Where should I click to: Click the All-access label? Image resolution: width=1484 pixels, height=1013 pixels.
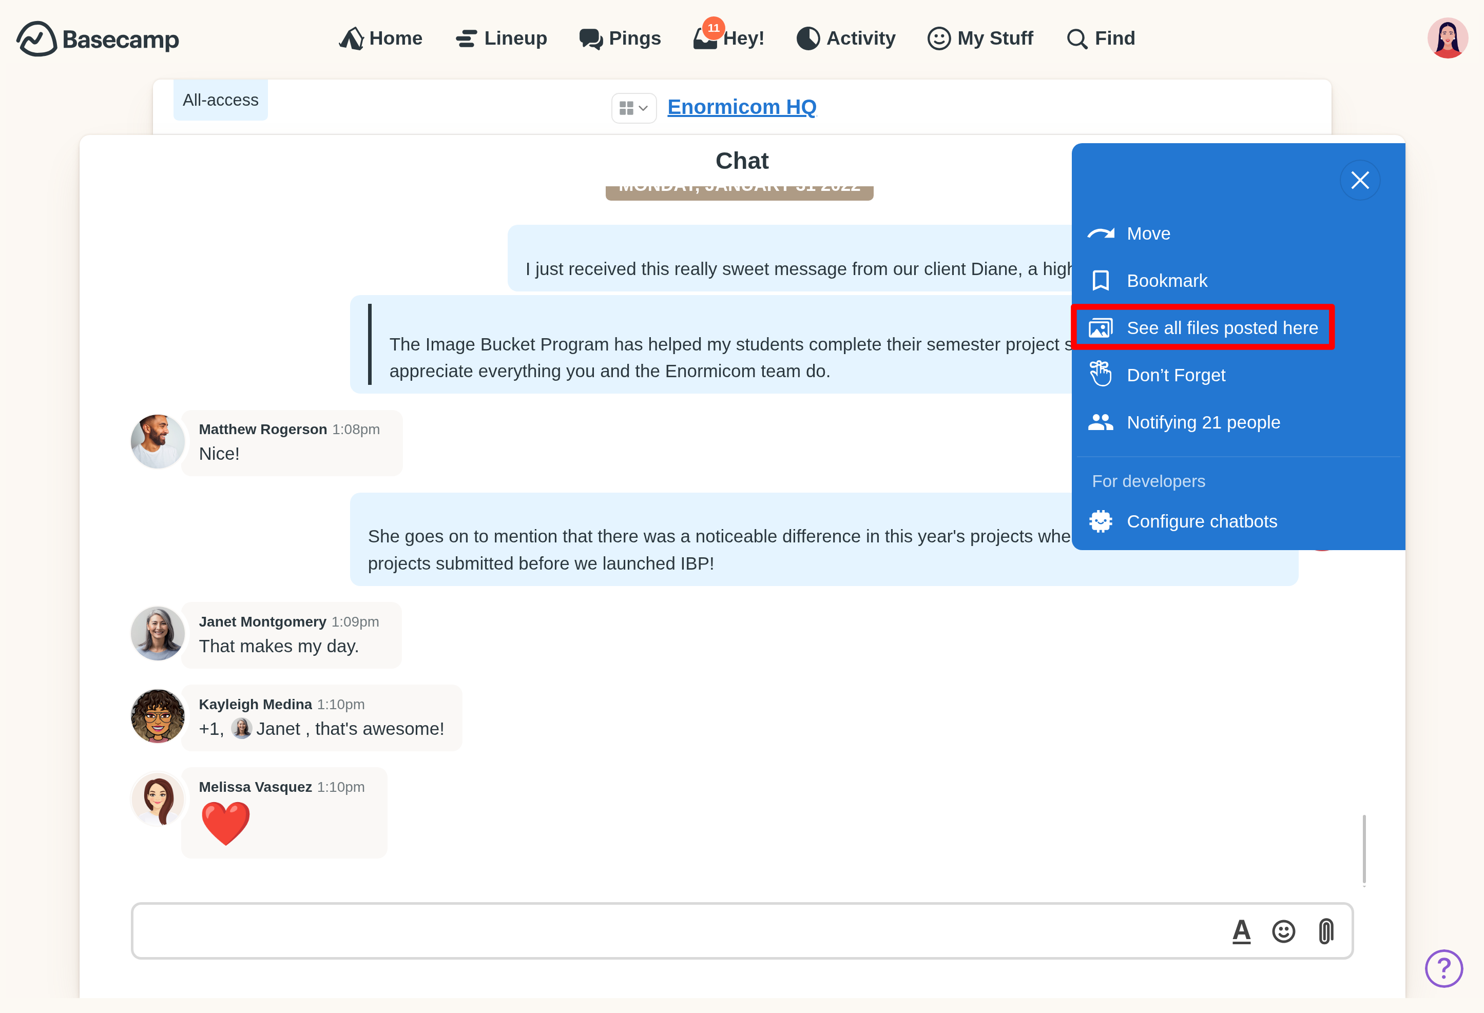[220, 100]
